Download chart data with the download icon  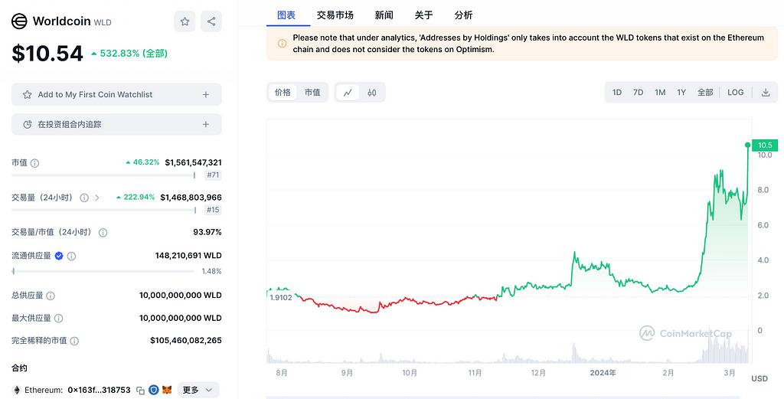pyautogui.click(x=765, y=93)
